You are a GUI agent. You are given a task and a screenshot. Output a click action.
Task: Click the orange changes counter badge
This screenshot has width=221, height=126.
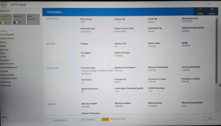[x=105, y=119]
